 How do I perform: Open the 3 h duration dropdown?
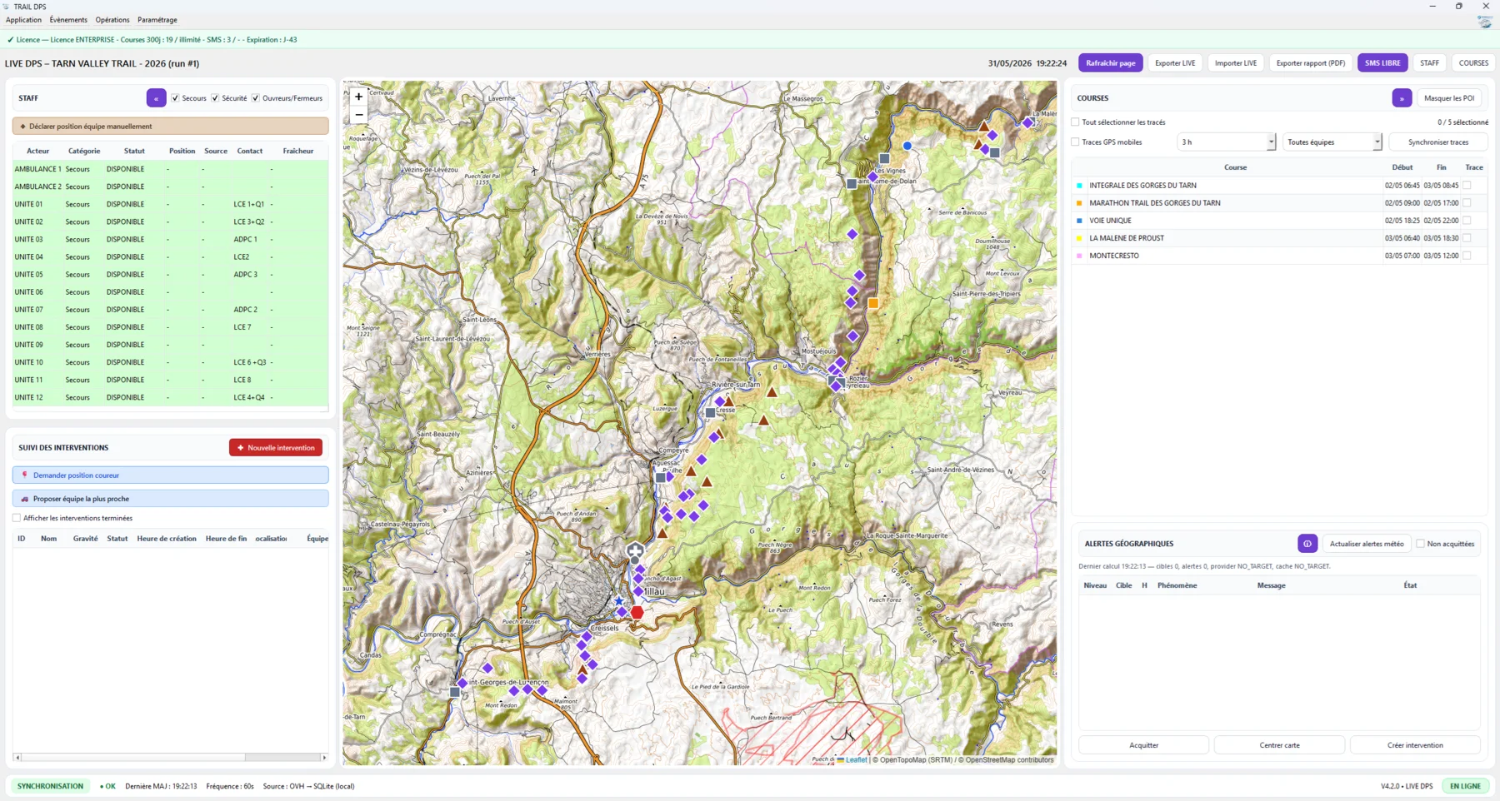coord(1226,142)
